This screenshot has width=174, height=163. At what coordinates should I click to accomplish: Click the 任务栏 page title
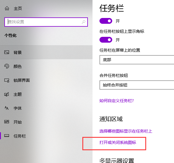pos(112,8)
